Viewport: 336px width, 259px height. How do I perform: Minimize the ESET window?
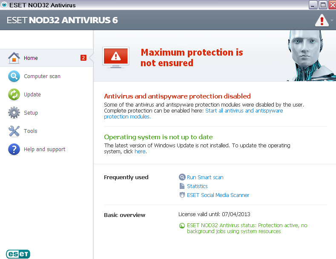click(x=313, y=5)
